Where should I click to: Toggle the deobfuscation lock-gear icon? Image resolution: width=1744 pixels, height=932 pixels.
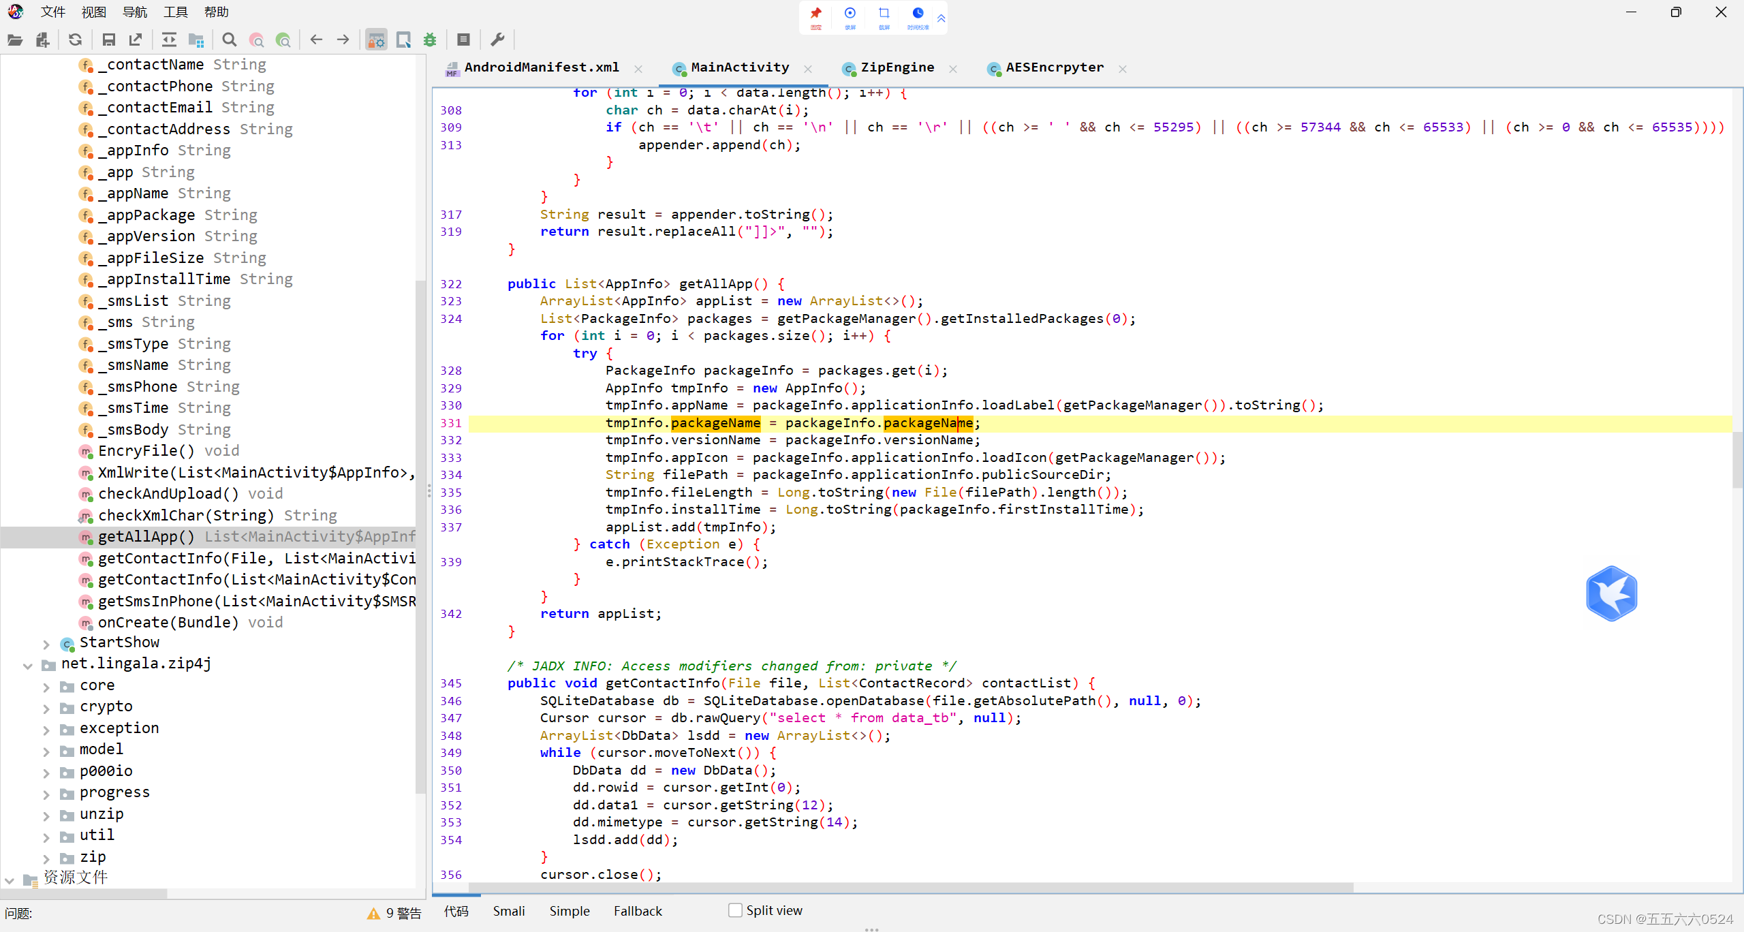click(376, 40)
